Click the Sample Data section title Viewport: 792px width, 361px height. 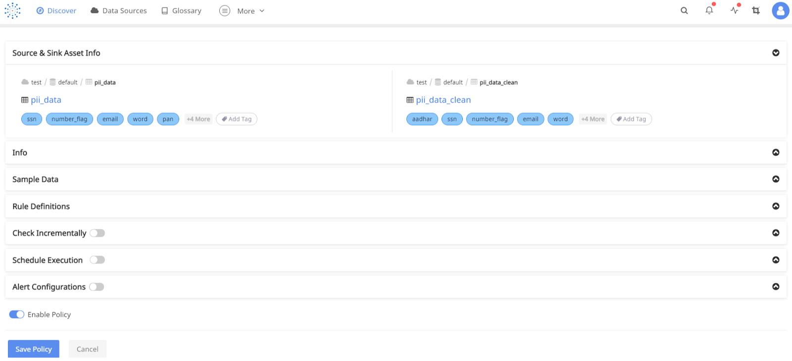coord(35,179)
